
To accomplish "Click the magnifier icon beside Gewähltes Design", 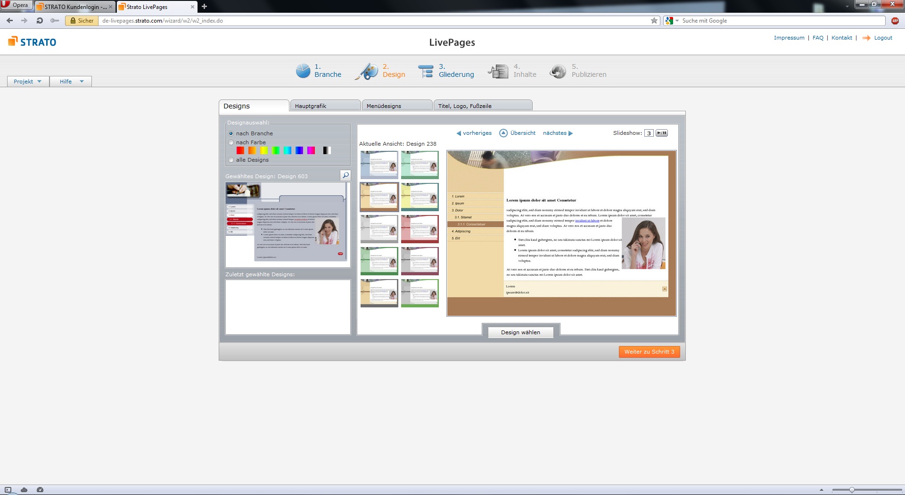I will 346,175.
